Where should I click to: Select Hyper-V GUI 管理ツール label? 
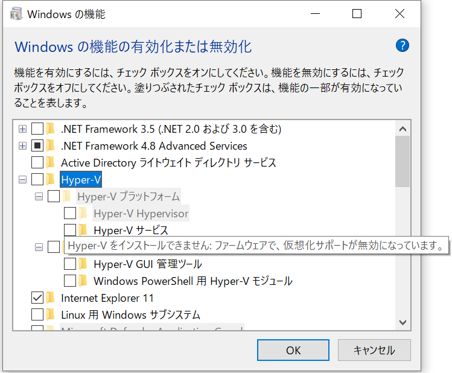[x=148, y=264]
